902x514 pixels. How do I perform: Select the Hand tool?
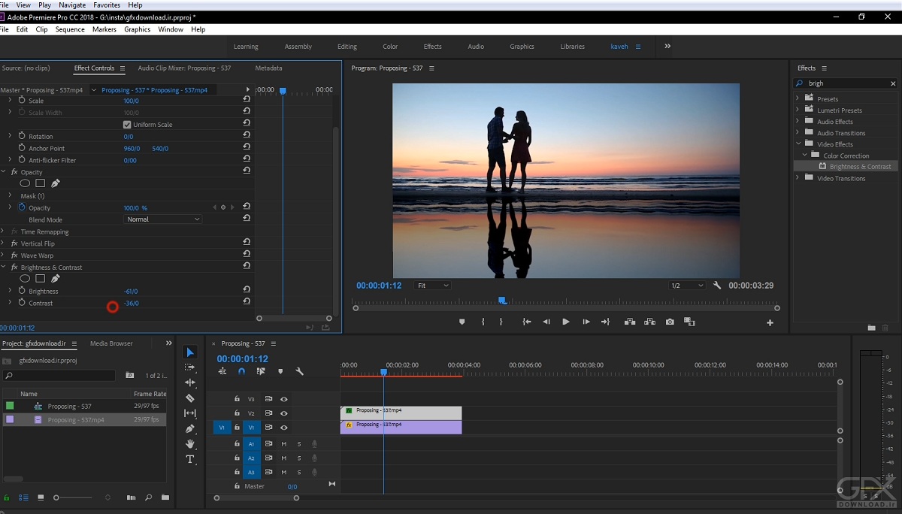(x=190, y=444)
